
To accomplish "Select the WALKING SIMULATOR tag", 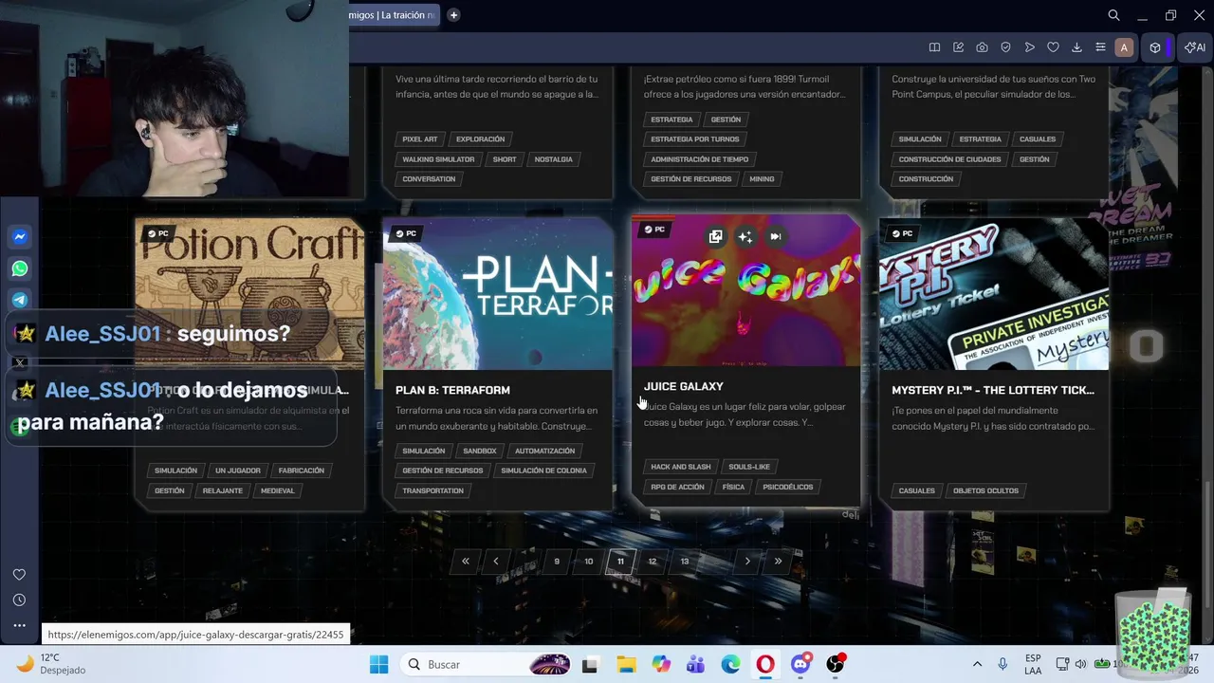I will point(438,159).
